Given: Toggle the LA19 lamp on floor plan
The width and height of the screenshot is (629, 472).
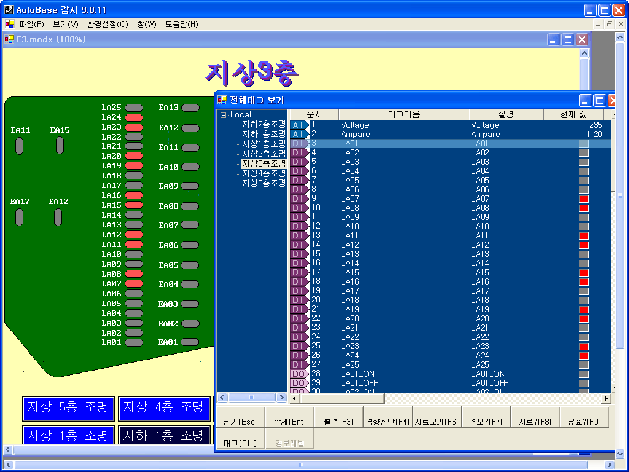Looking at the screenshot, I should click(134, 166).
